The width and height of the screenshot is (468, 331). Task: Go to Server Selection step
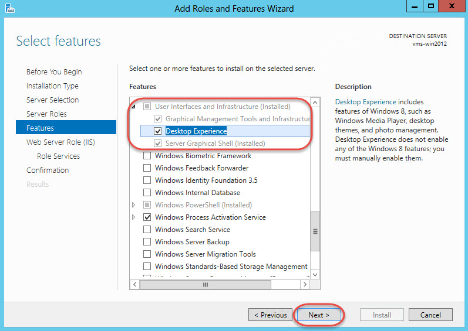click(x=52, y=100)
